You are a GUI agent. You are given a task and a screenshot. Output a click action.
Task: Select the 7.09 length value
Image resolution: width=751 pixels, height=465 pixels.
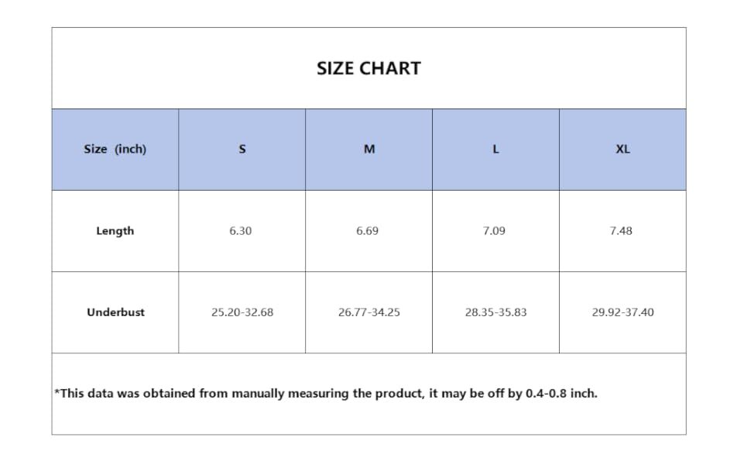tap(494, 231)
